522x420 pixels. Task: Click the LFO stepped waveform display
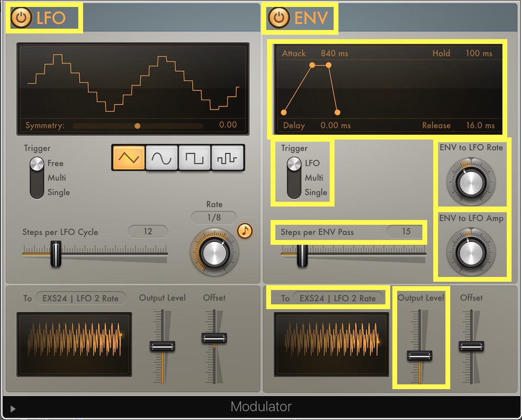[x=133, y=81]
